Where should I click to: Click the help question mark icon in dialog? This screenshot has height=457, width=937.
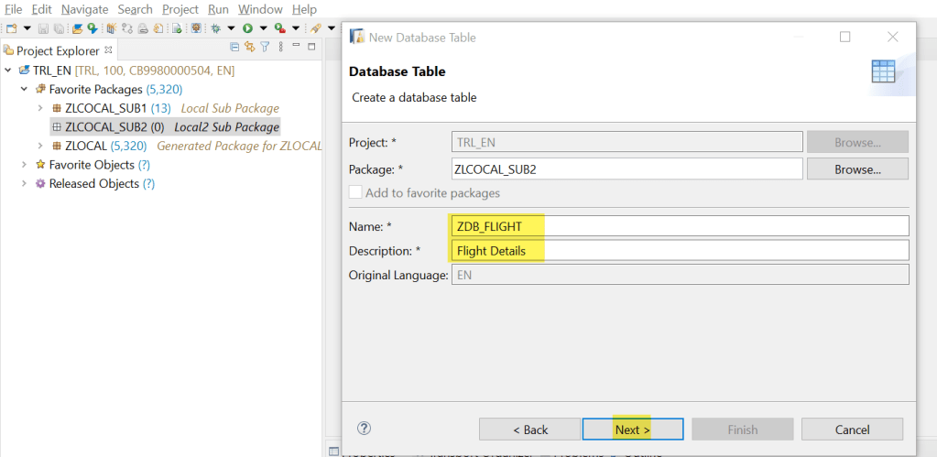click(x=364, y=428)
